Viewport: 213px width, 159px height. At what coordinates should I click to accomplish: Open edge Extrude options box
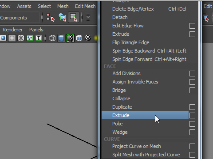(x=192, y=34)
